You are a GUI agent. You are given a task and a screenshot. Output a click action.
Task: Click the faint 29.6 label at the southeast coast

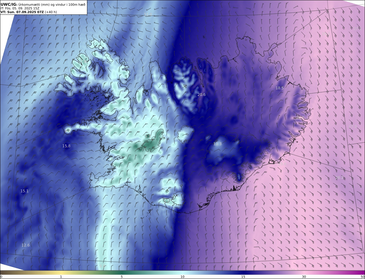click(282, 164)
